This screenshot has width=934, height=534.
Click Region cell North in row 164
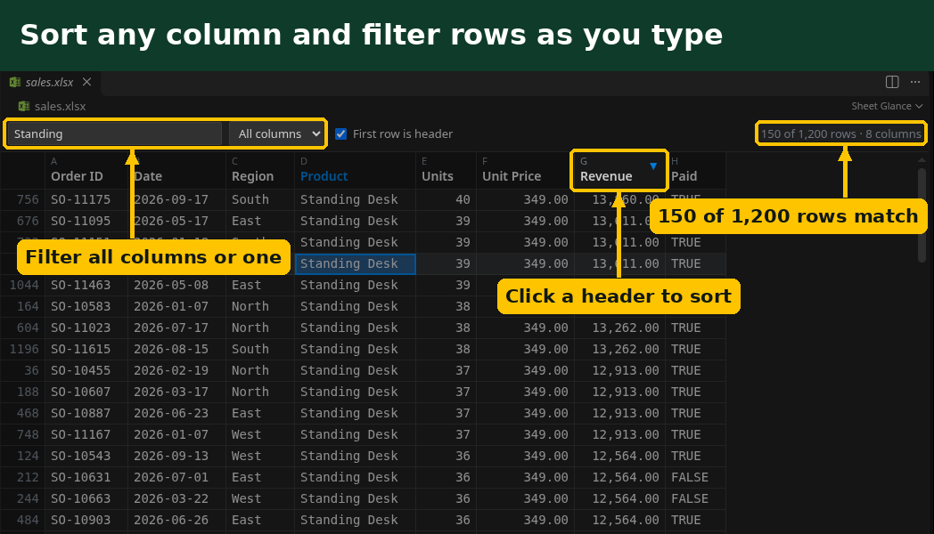pos(259,307)
